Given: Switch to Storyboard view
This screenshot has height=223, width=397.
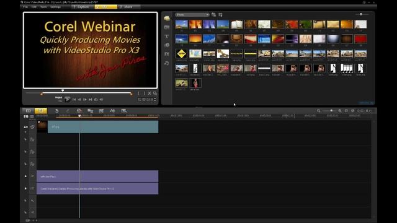Looking at the screenshot, I should coord(28,111).
